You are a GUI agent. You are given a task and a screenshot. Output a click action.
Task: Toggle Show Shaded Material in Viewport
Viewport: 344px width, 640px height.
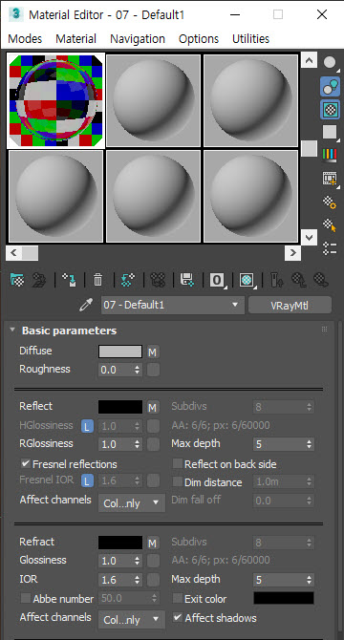pos(247,280)
